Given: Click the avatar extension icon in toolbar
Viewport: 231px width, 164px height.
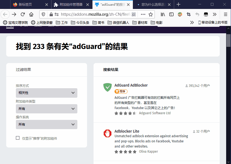Looking at the screenshot, I should pyautogui.click(x=180, y=14).
